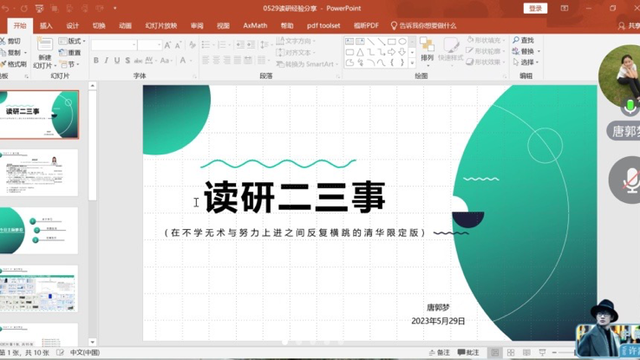Click the Cut (剪切) scissors icon
This screenshot has height=360, width=640.
click(3, 41)
